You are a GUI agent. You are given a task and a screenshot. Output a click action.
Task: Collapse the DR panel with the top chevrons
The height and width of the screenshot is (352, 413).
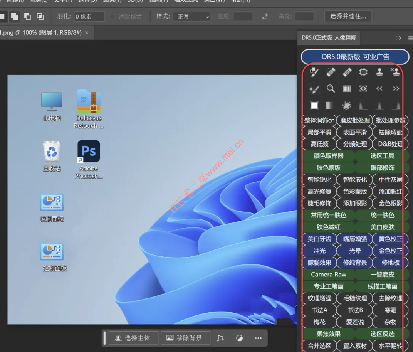(x=398, y=38)
